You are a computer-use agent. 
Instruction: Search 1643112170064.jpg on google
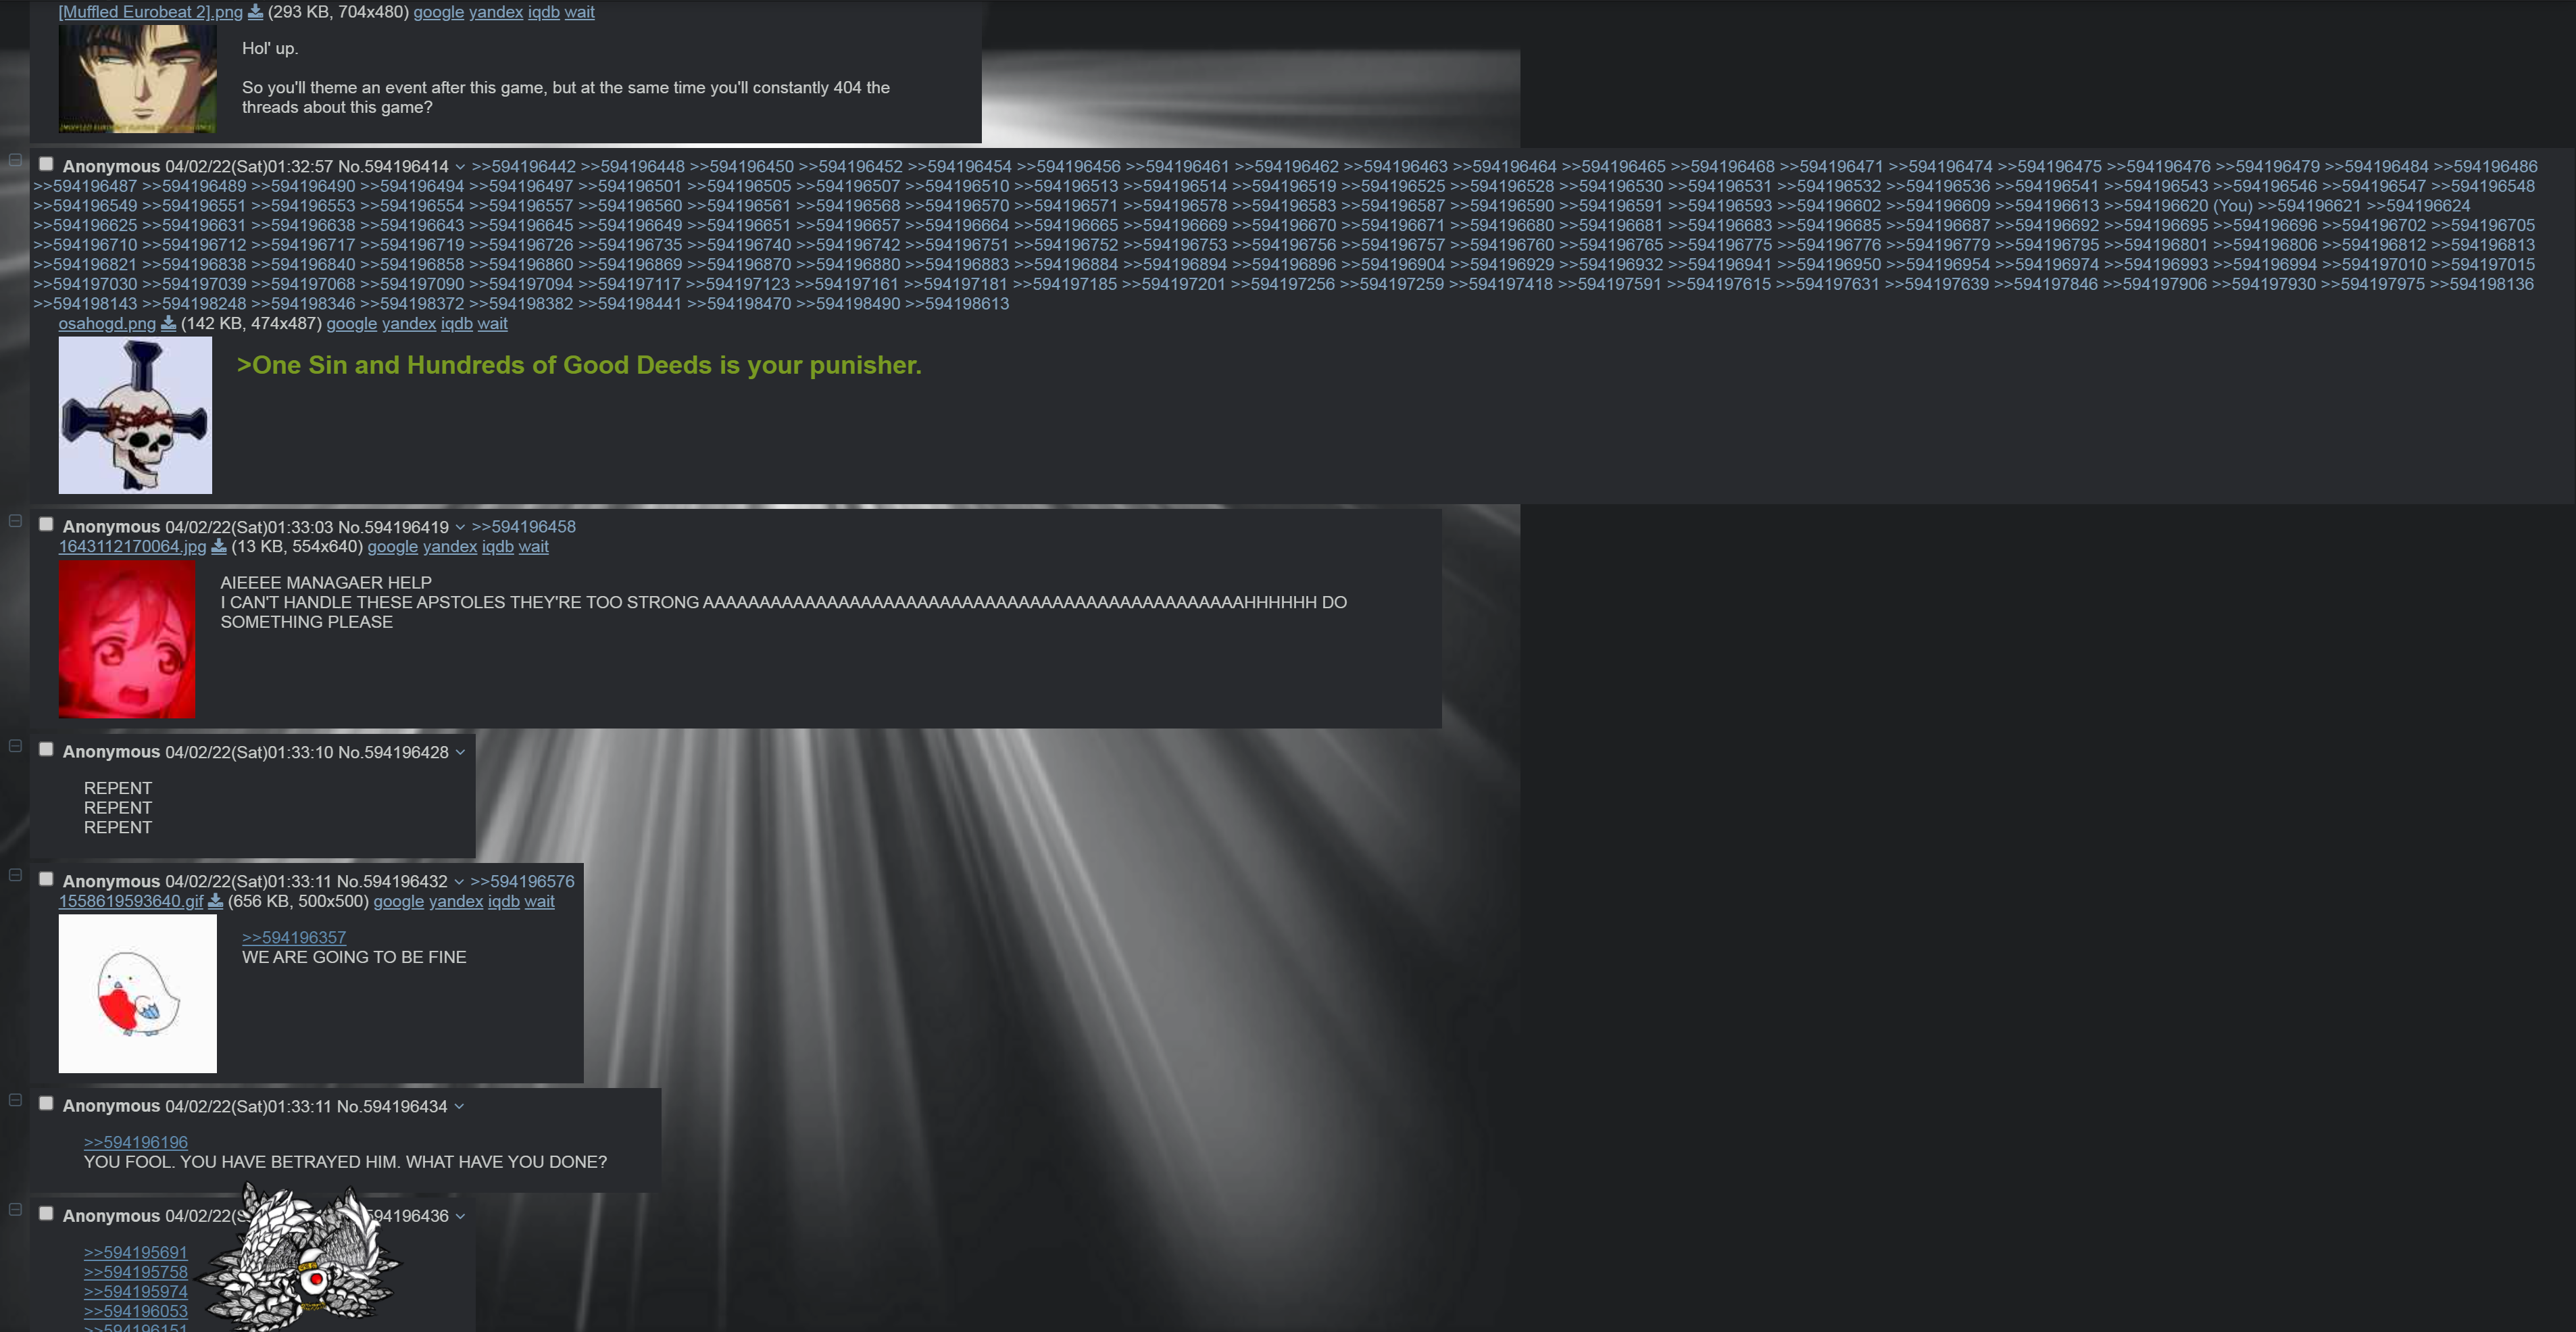(393, 546)
